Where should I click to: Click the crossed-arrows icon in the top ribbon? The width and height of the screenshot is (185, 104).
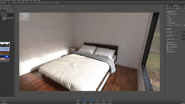pyautogui.click(x=54, y=3)
